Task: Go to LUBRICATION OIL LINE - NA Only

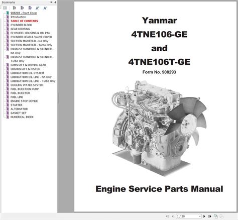Action: tap(31, 77)
